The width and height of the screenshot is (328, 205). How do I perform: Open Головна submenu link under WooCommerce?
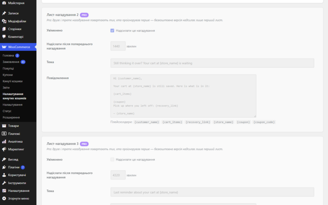pos(8,56)
